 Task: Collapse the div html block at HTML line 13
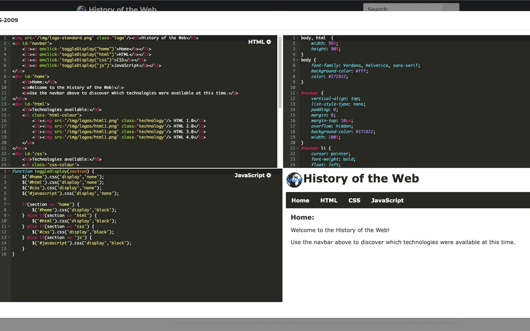[9, 104]
